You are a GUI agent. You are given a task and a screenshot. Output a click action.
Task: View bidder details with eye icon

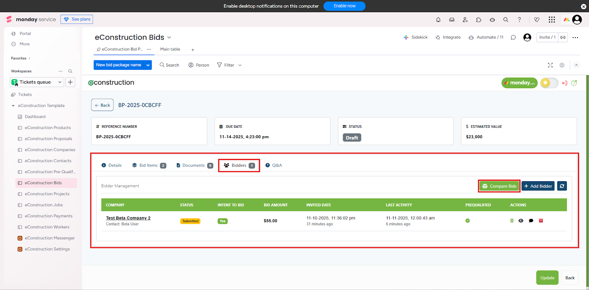(521, 221)
